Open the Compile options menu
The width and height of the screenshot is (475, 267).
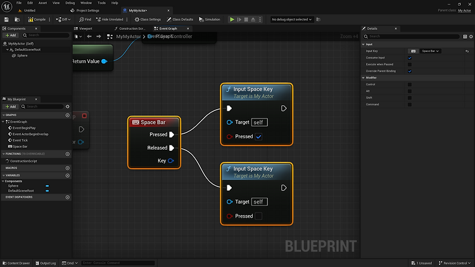49,20
